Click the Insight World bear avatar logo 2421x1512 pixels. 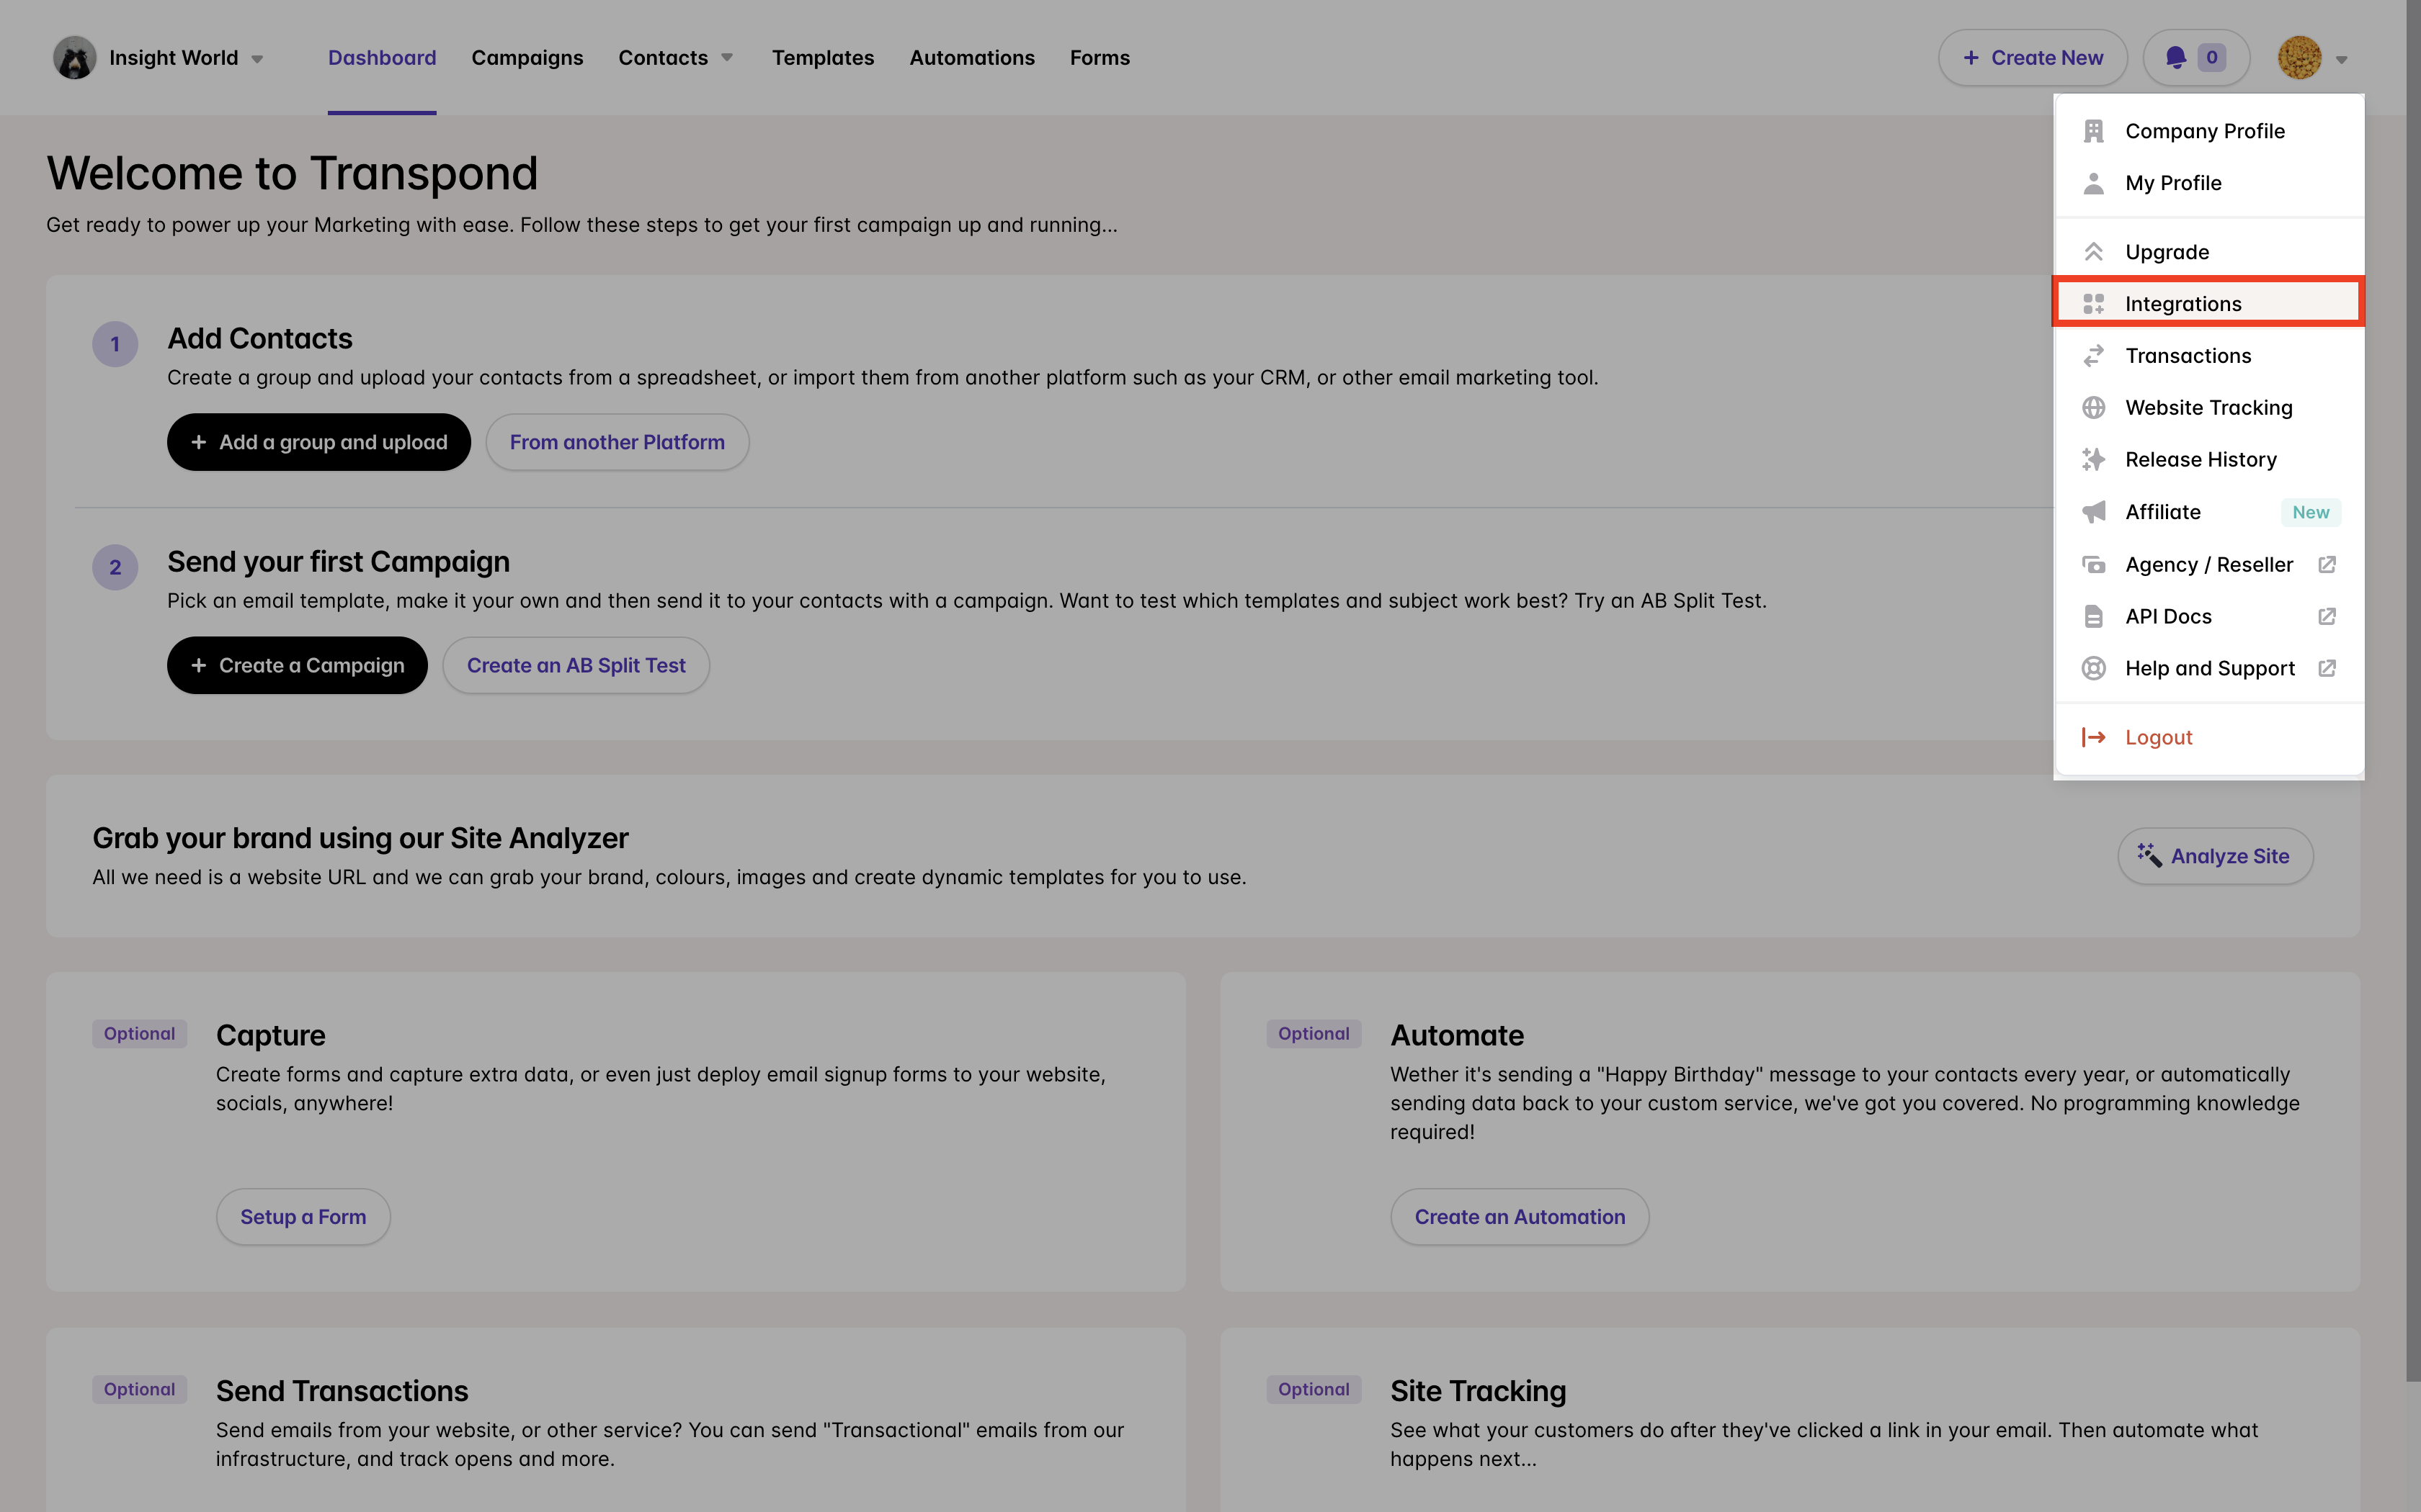[74, 58]
